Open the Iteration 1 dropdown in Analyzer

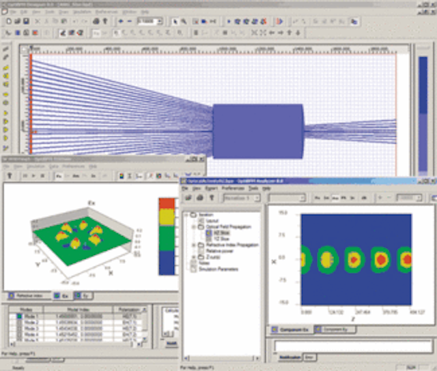(257, 198)
